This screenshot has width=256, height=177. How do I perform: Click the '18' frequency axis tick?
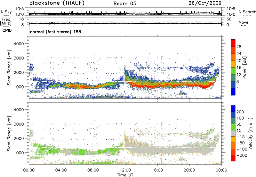pyautogui.click(x=21, y=19)
